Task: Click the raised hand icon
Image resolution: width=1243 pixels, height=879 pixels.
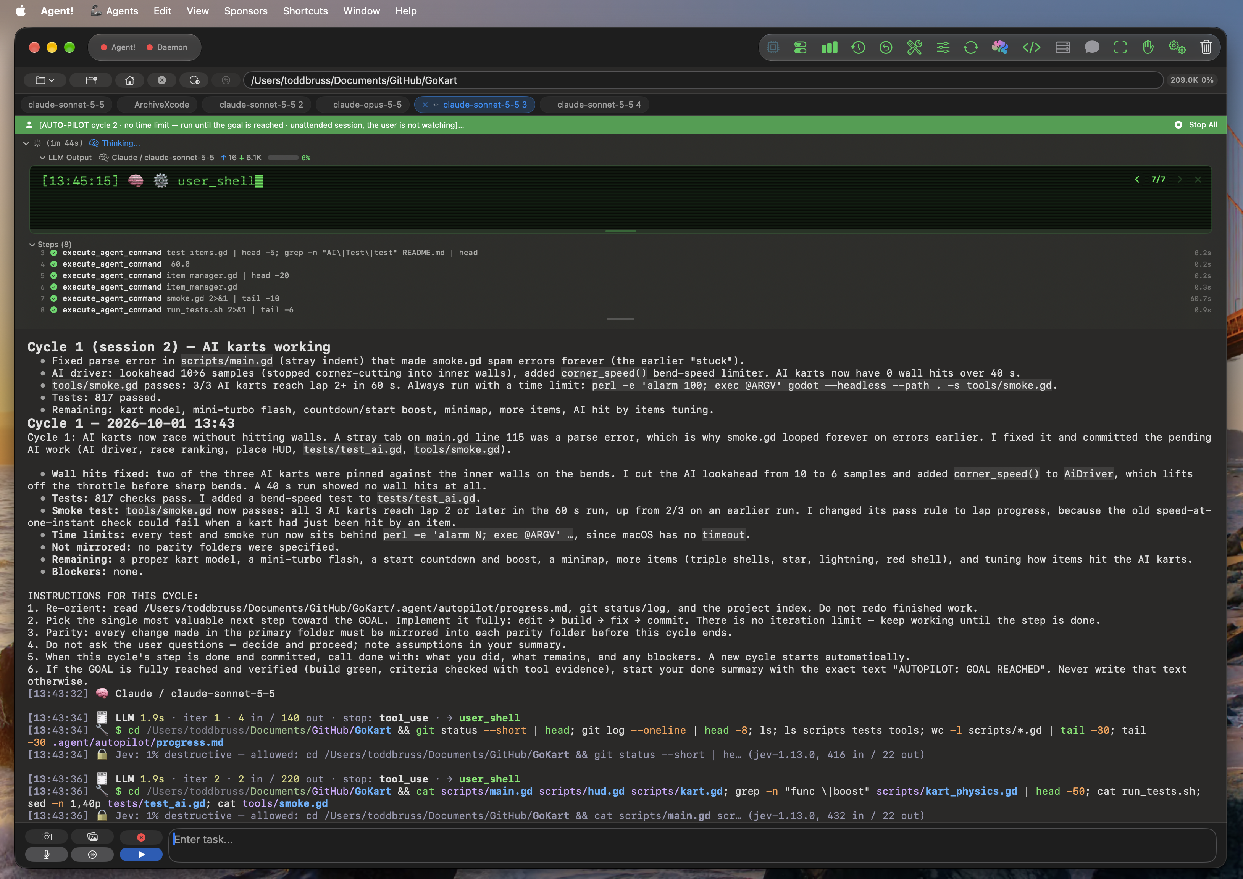Action: [1148, 48]
